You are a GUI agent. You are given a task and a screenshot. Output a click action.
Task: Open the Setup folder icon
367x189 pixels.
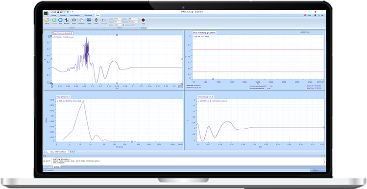[47, 20]
